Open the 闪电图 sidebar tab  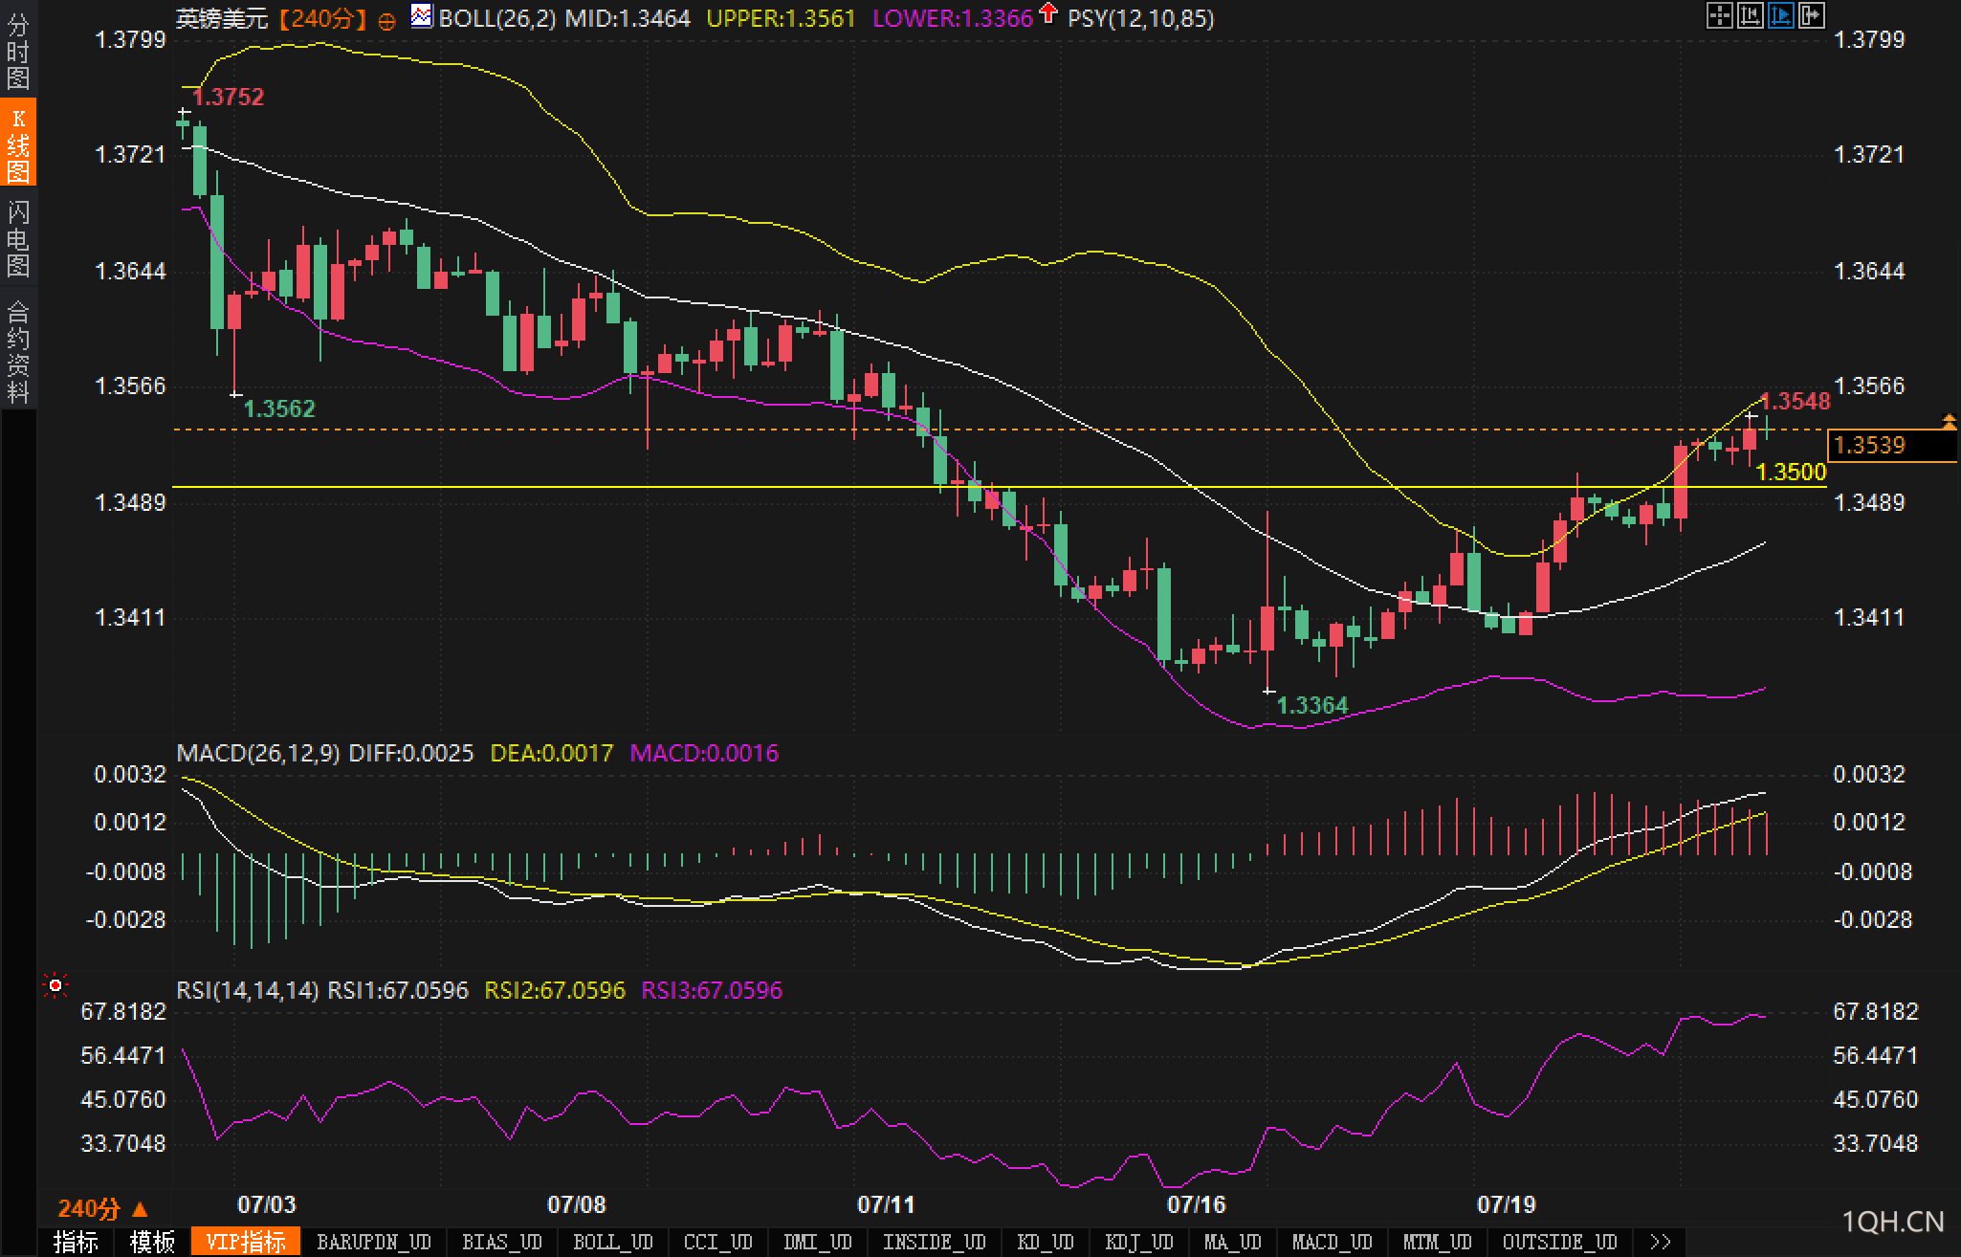point(18,238)
